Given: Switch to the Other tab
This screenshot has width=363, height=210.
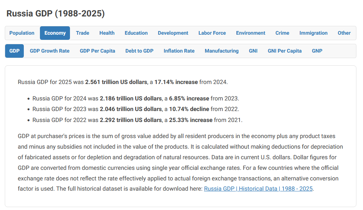Looking at the screenshot, I should (x=344, y=33).
